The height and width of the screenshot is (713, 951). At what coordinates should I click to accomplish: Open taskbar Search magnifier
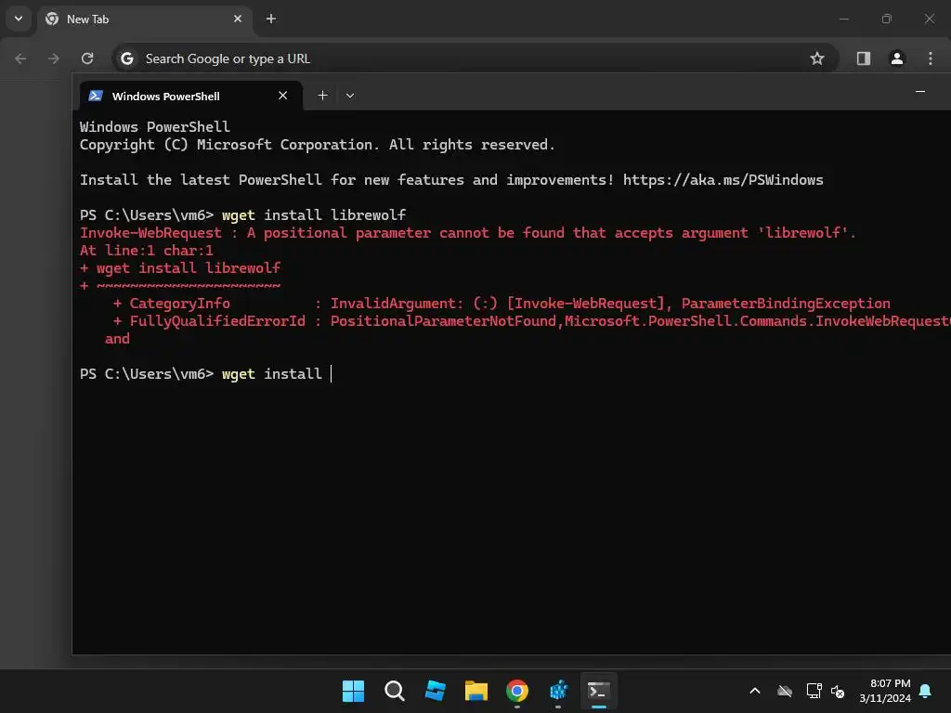click(x=394, y=691)
